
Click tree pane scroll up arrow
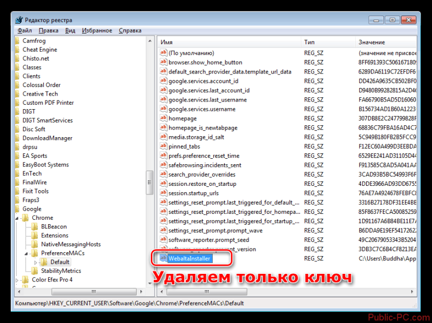click(150, 41)
